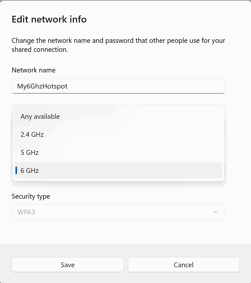
Task: Click the Edit network info heading
Action: tap(49, 19)
